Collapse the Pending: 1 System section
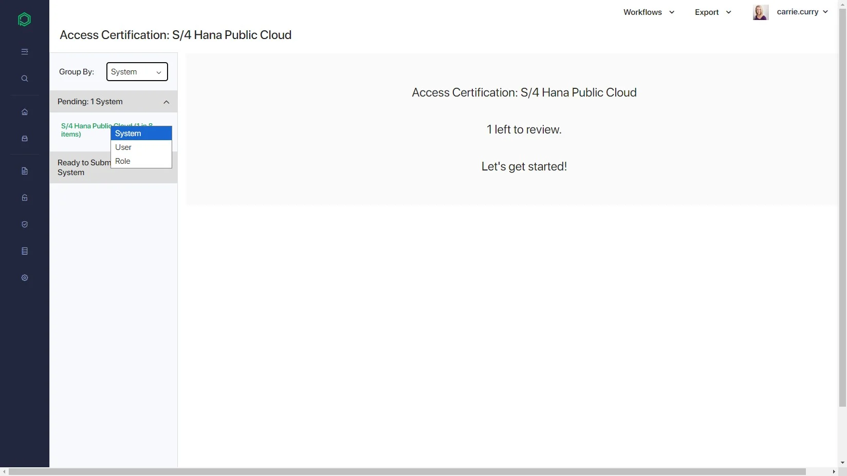847x476 pixels. pos(114,102)
